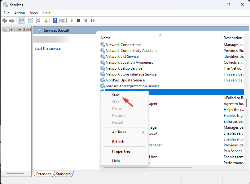This screenshot has width=250, height=184.
Task: Maximize the Services window
Action: click(x=228, y=5)
